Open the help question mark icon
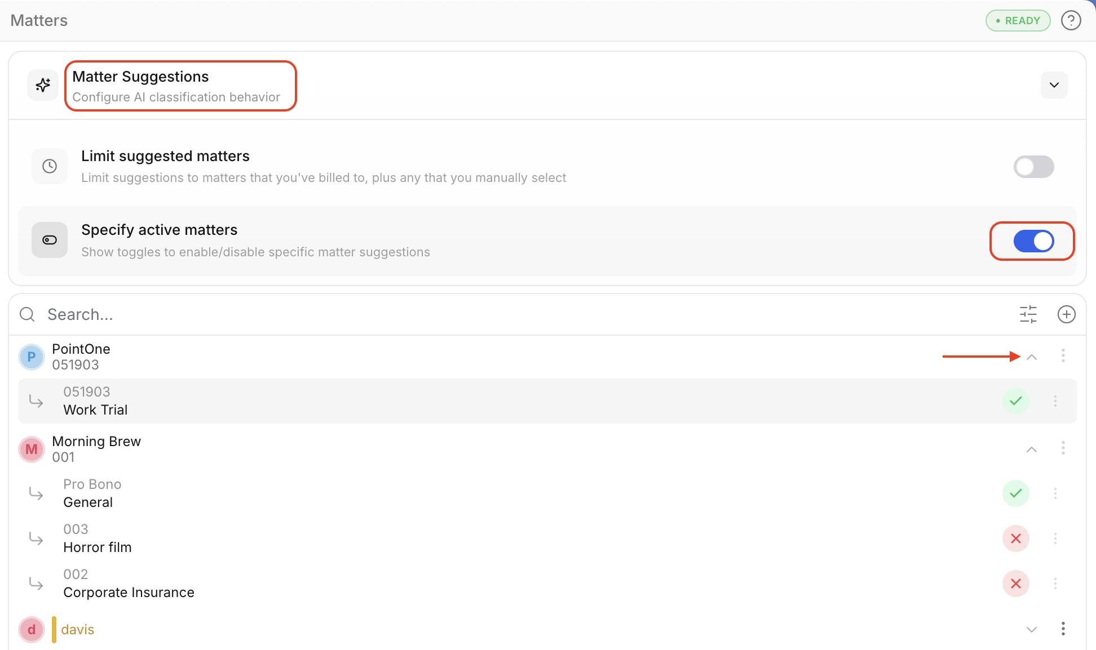Image resolution: width=1096 pixels, height=650 pixels. tap(1071, 21)
